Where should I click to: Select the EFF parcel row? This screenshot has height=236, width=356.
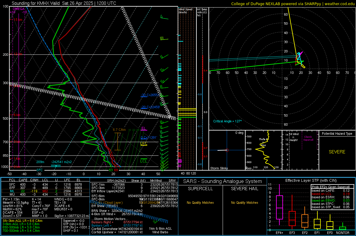click(46, 188)
